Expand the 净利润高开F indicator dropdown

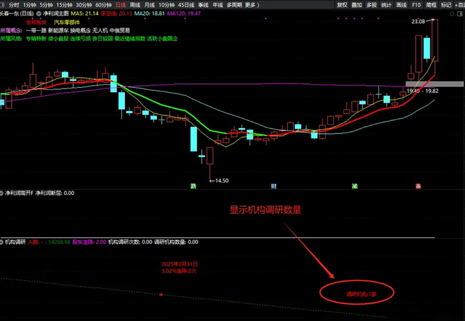[x=2, y=193]
